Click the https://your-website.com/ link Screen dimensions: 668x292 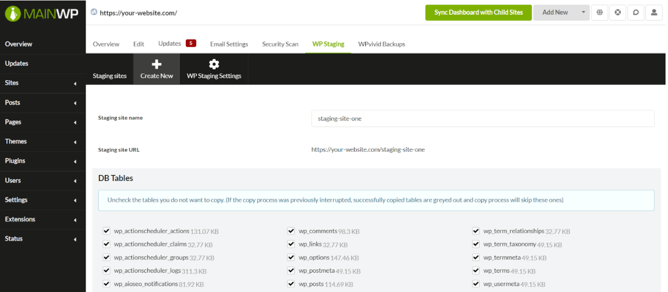coord(138,13)
